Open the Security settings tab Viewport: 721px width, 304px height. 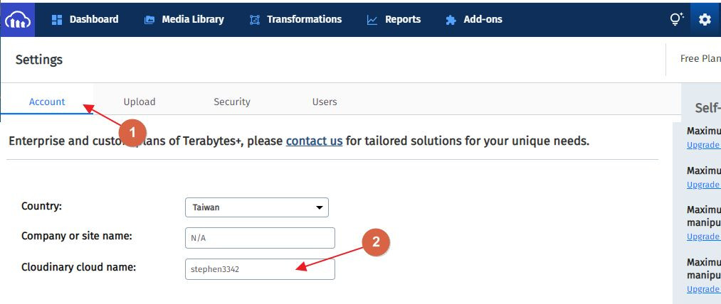tap(232, 102)
